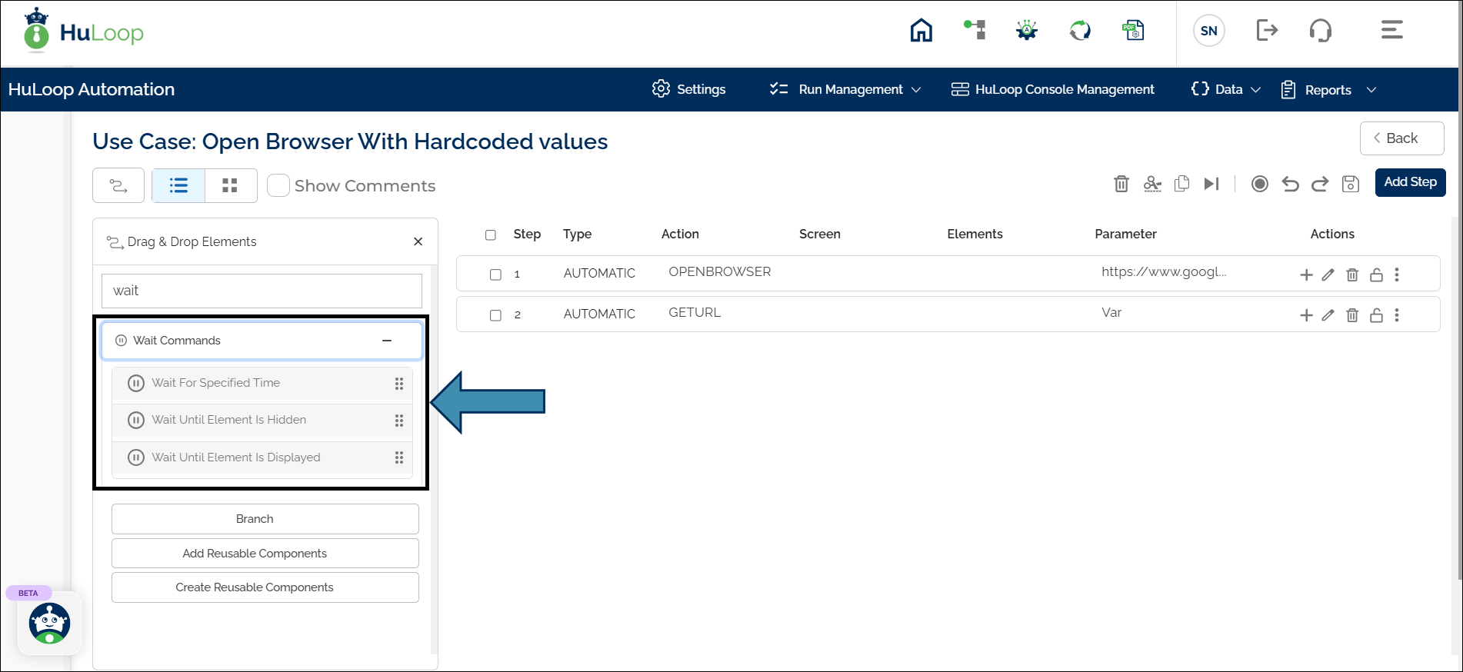This screenshot has height=672, width=1463.
Task: Click the Add Step button
Action: [x=1410, y=182]
